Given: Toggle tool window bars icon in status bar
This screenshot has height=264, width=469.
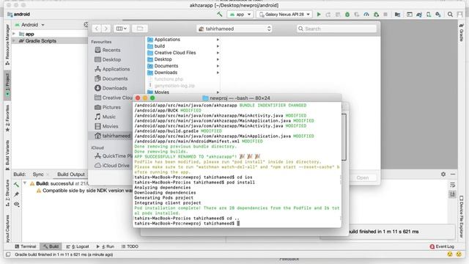Looking at the screenshot, I should pyautogui.click(x=8, y=254).
